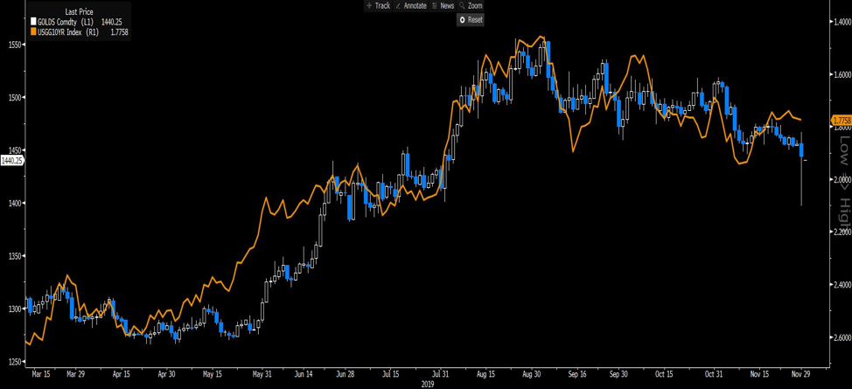
Task: Click the Last Price legend header
Action: tap(80, 11)
